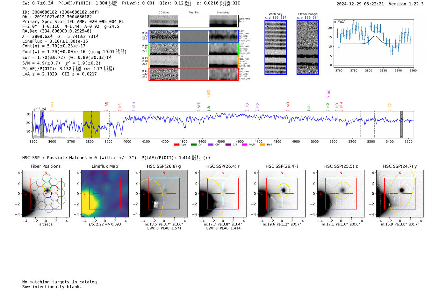446x304 pixels.
Task: Click the yellow ellipse in the i-band cutout
Action: click(283, 191)
